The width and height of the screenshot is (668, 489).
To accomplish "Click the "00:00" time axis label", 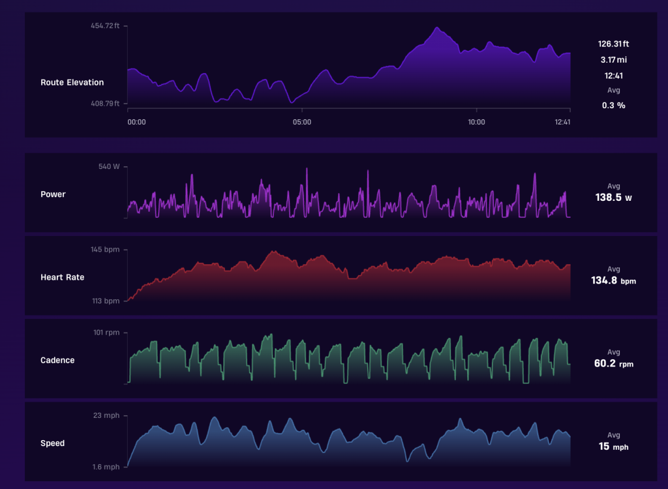I will point(137,123).
